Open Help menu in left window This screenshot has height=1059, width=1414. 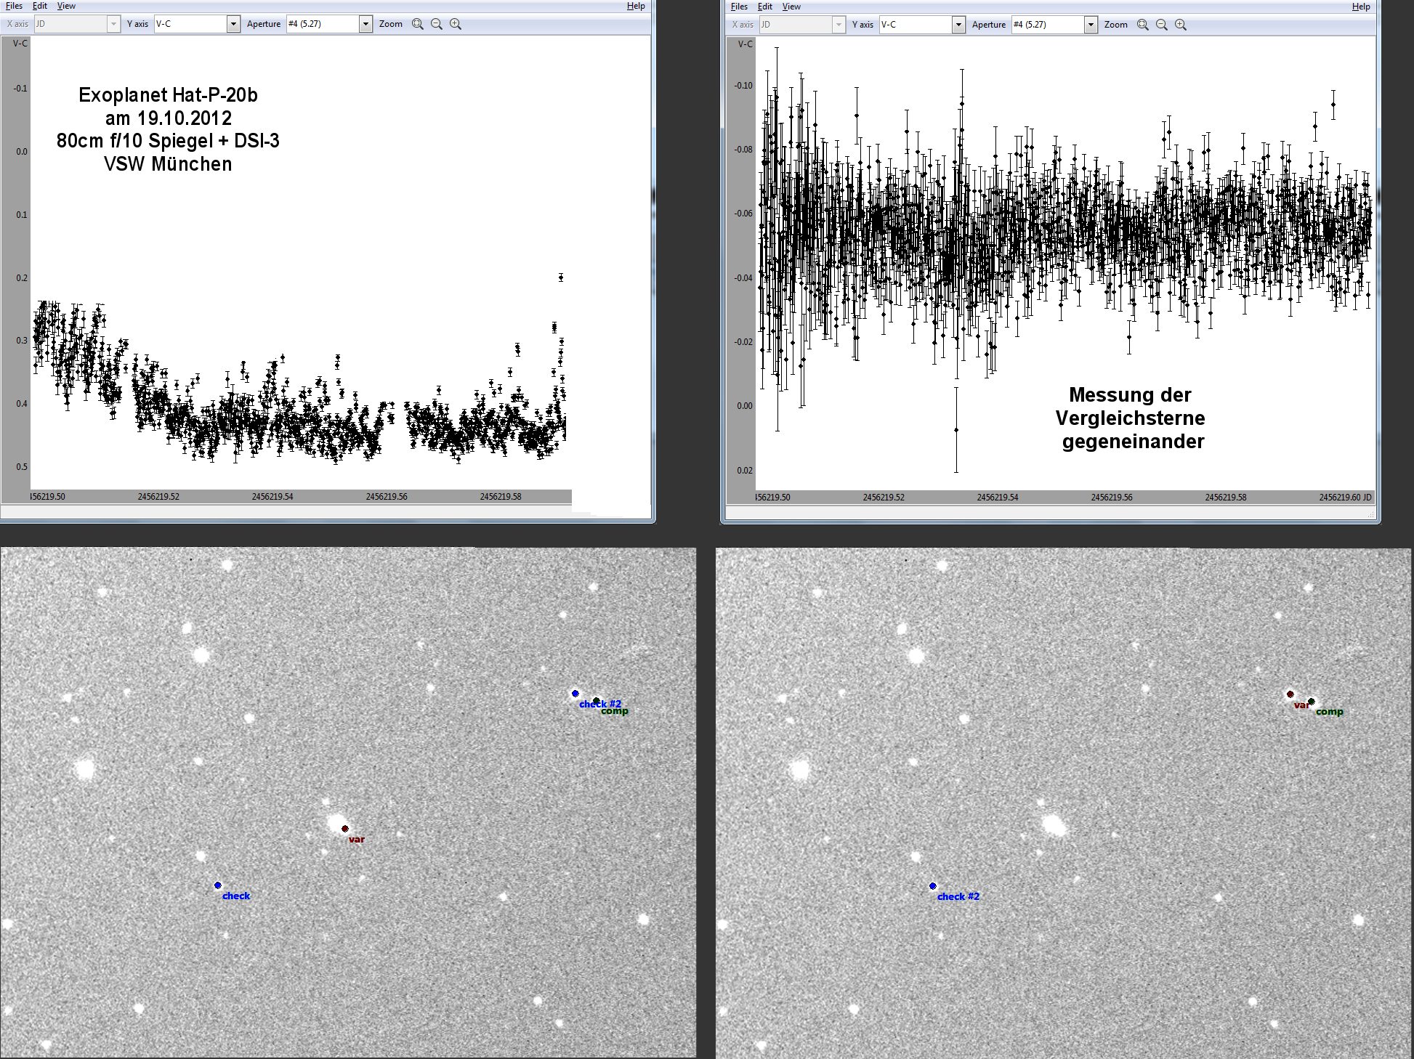[x=636, y=6]
